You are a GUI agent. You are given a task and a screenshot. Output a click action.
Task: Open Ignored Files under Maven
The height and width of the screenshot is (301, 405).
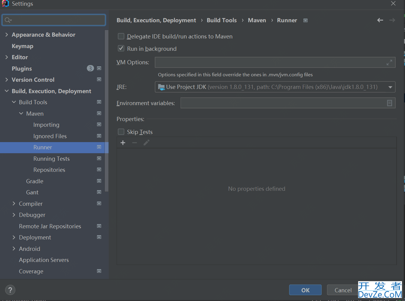tap(50, 136)
